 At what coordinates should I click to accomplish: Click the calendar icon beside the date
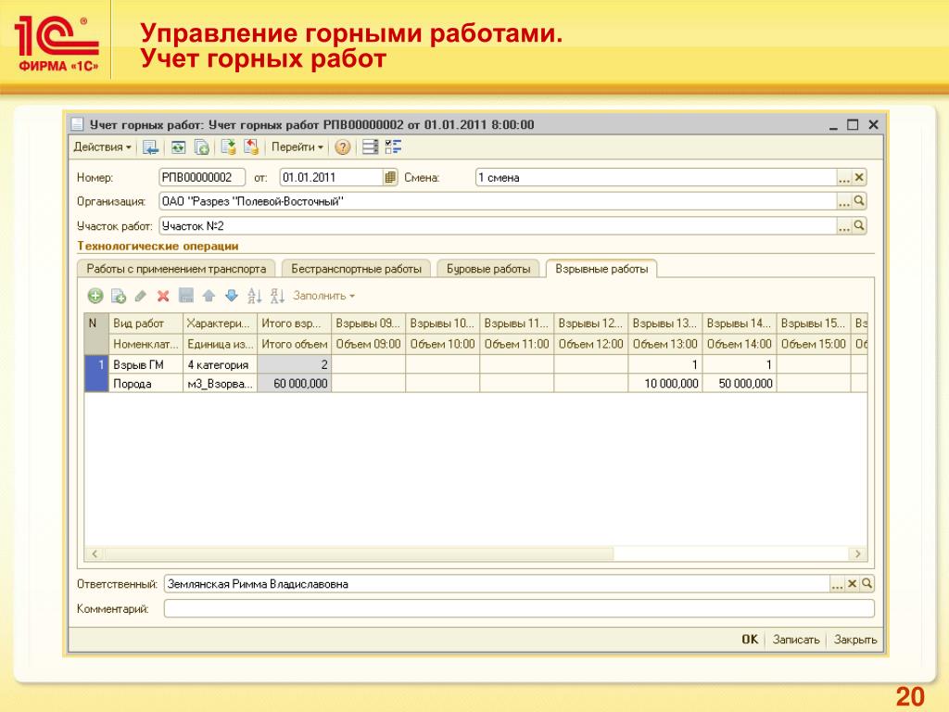coord(390,177)
